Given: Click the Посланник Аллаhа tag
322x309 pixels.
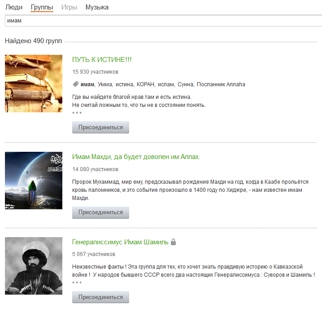Looking at the screenshot, I should tap(221, 84).
